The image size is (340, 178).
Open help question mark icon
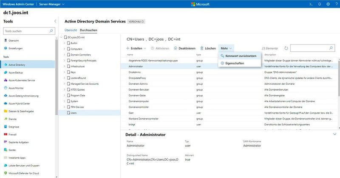coord(337,4)
